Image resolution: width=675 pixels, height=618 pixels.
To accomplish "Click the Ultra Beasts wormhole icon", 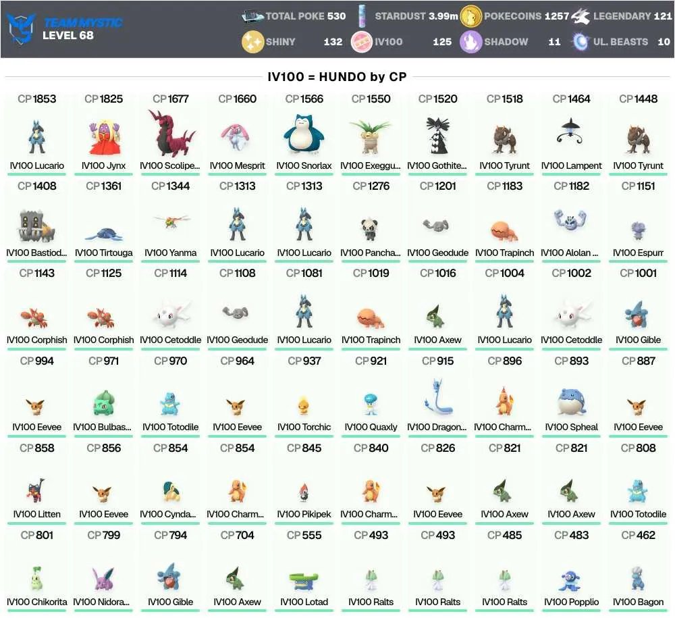I will pos(580,42).
